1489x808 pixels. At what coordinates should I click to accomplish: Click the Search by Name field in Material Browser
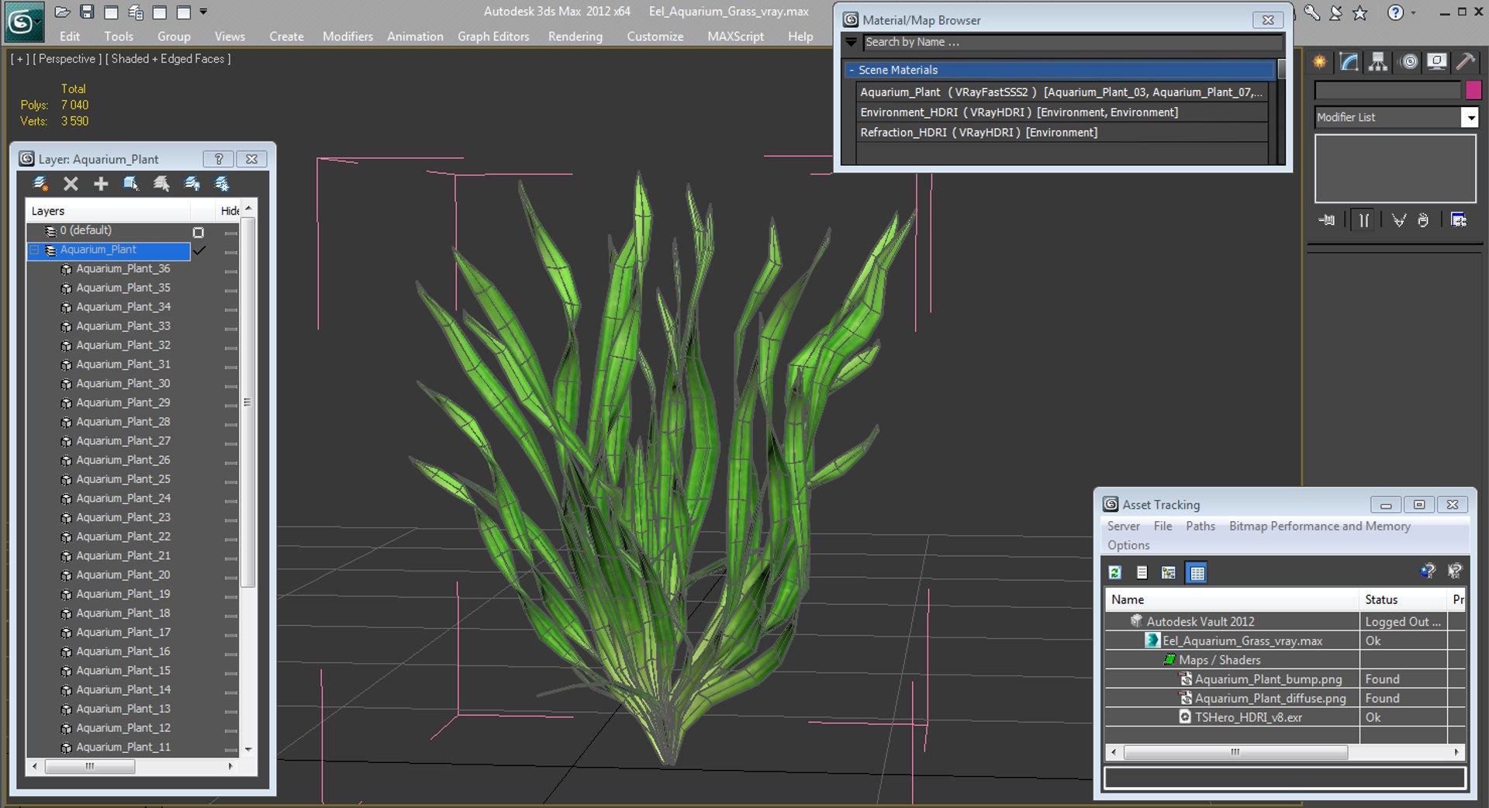[1071, 42]
